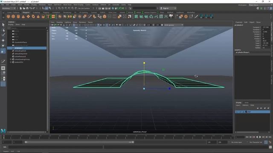Activate the Select tool arrow in toolbox
This screenshot has width=273, height=153.
3,25
